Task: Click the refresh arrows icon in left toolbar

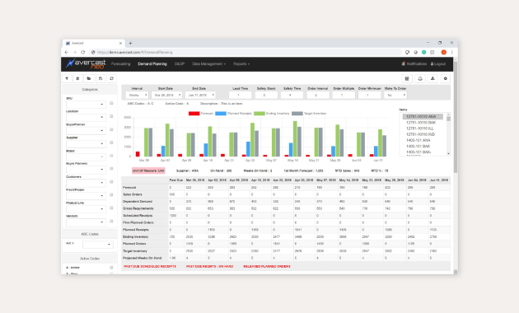Action: (x=111, y=79)
